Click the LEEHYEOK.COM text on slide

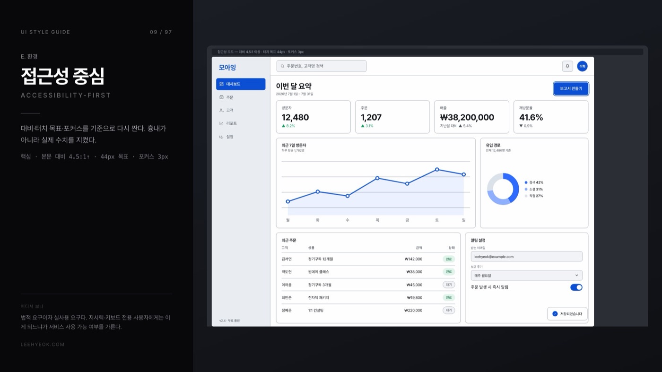pos(43,345)
